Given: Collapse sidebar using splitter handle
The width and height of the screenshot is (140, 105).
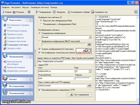Looking at the screenshot, I should tap(35, 58).
